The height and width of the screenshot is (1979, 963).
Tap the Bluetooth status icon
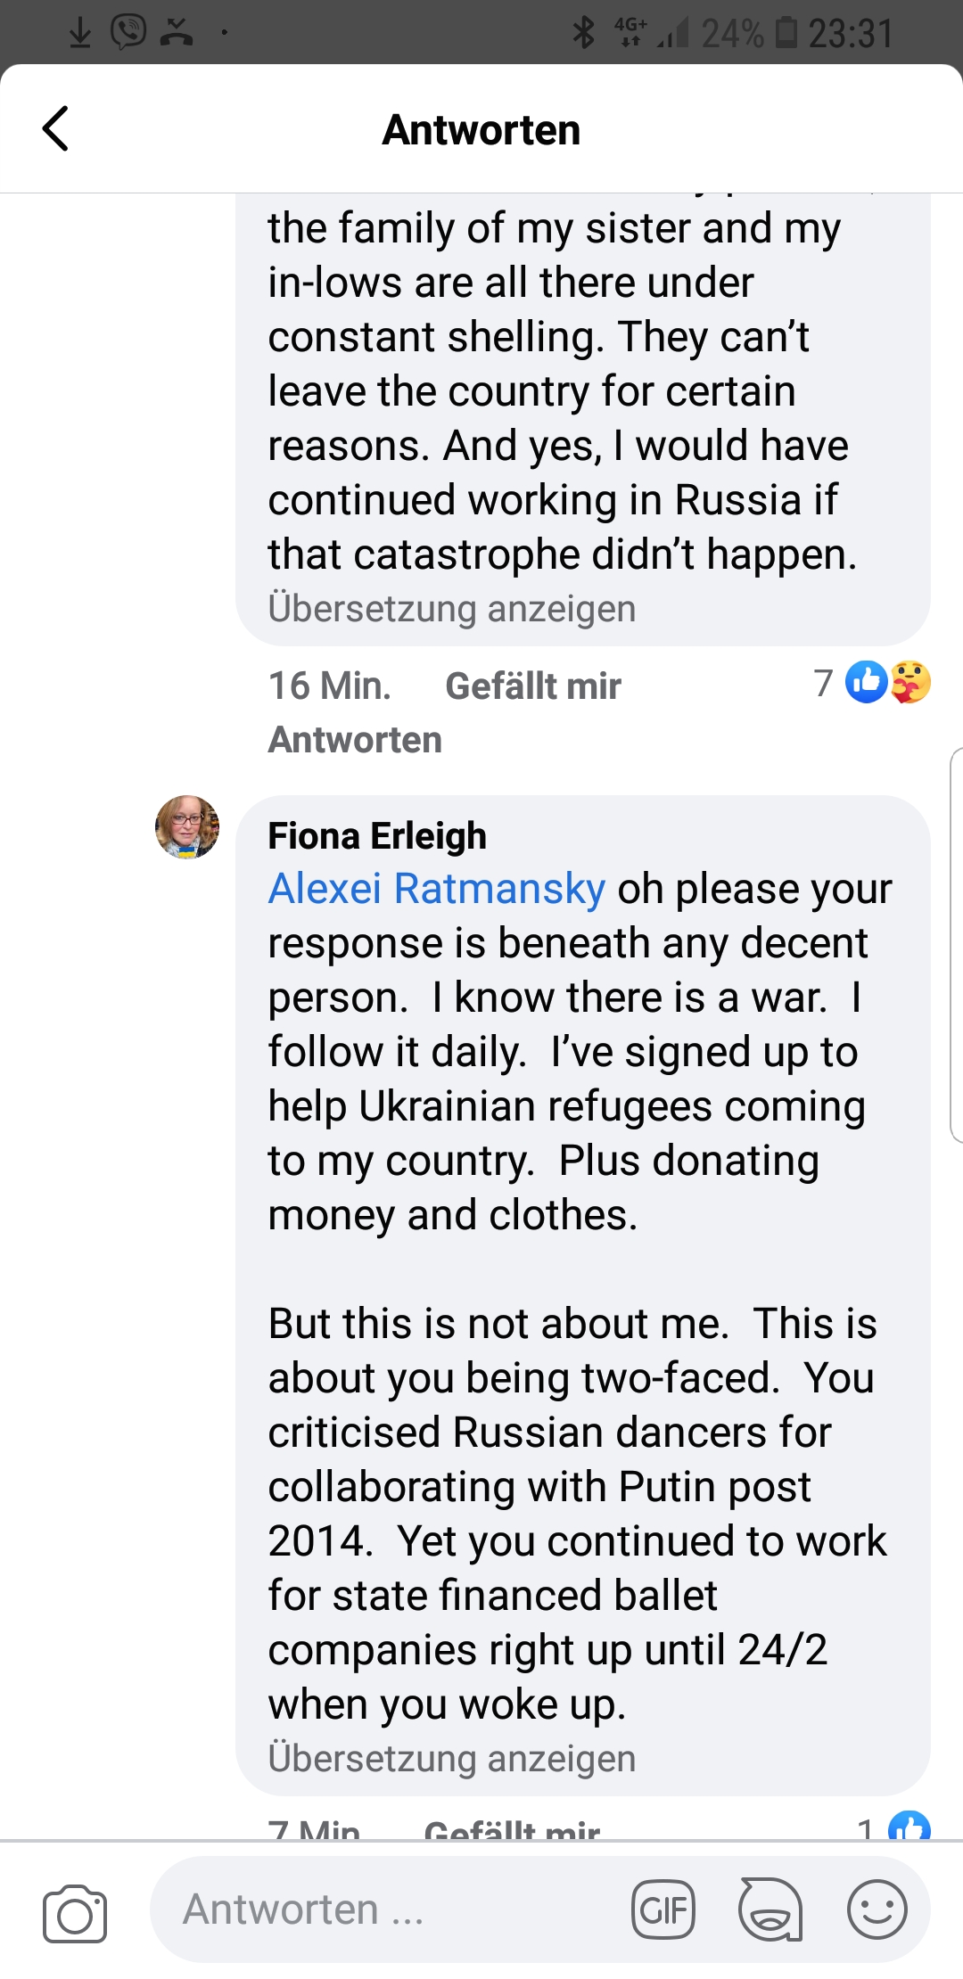coord(583,33)
